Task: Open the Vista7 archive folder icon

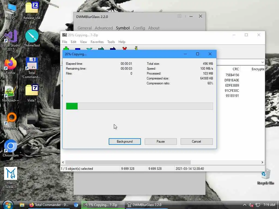Action: click(32, 94)
